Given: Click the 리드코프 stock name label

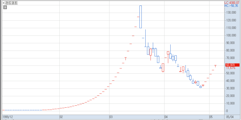Looking at the screenshot, I should (11, 3).
